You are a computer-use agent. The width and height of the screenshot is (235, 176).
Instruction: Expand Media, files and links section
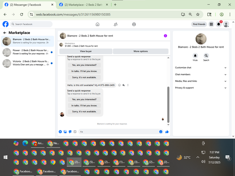click(201, 81)
